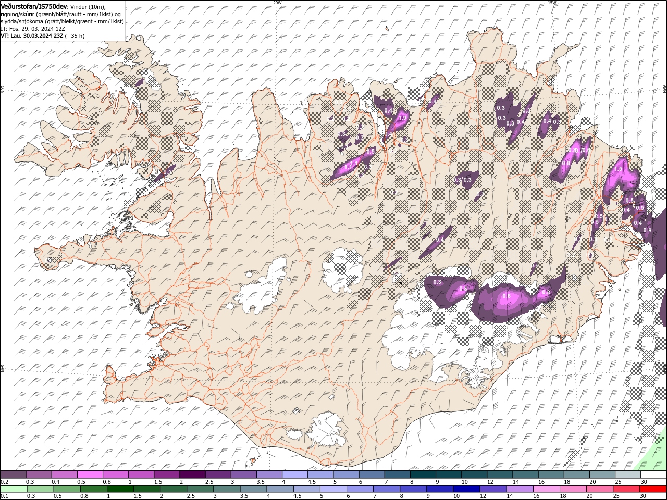667x500 pixels.
Task: Click the 15W longitude label at top
Action: click(552, 2)
